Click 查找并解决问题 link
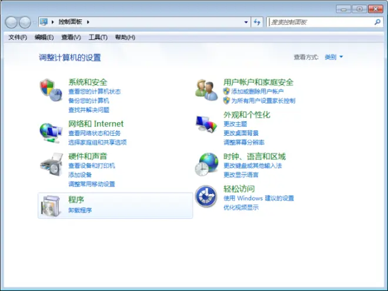This screenshot has height=291, width=388. [89, 110]
